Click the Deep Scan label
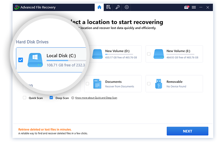The height and width of the screenshot is (142, 219). pyautogui.click(x=62, y=98)
